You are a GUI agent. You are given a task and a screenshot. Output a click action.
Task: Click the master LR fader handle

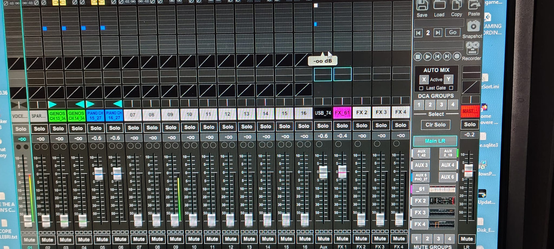[x=469, y=171]
